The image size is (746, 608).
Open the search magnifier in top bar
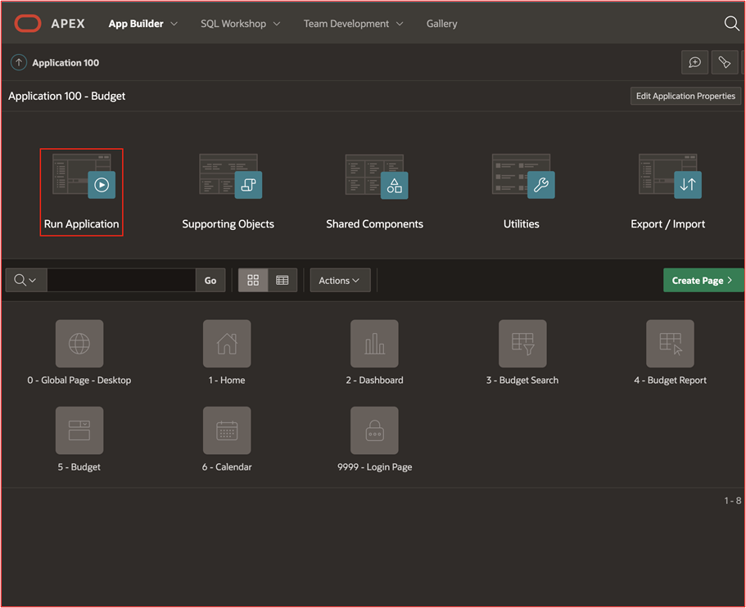tap(731, 23)
